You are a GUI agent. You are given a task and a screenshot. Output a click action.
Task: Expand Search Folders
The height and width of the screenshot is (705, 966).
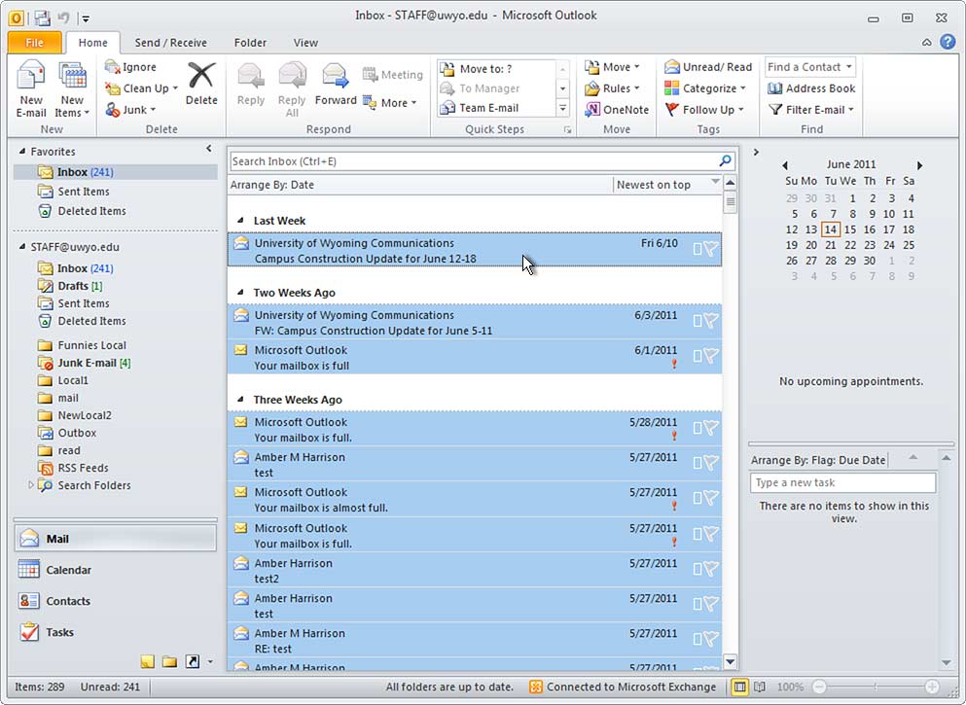pyautogui.click(x=29, y=485)
